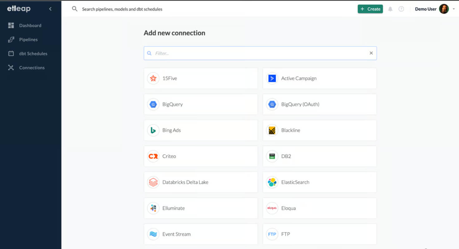Click the Demo User name text
The image size is (459, 249).
point(426,9)
